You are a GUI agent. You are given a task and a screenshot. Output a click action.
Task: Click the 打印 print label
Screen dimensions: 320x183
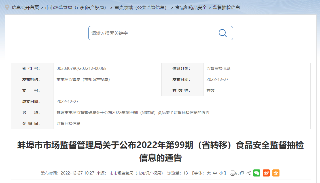240,173
